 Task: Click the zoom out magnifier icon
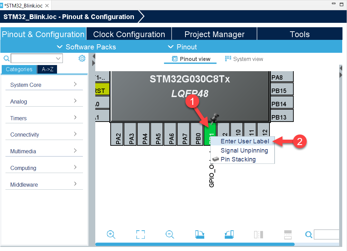click(170, 234)
